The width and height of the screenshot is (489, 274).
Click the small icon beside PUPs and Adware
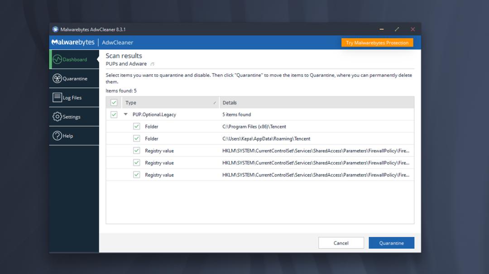click(x=153, y=64)
